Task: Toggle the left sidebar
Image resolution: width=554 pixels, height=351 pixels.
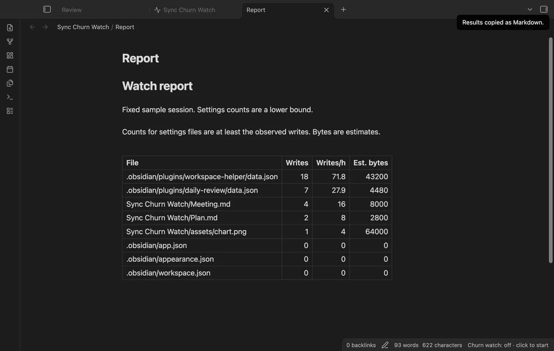Action: tap(47, 9)
